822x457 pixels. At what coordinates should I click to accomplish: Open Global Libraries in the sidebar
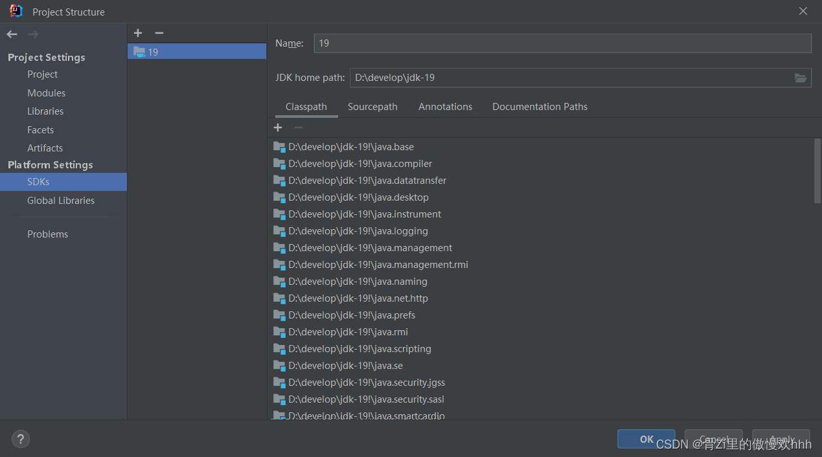[61, 201]
